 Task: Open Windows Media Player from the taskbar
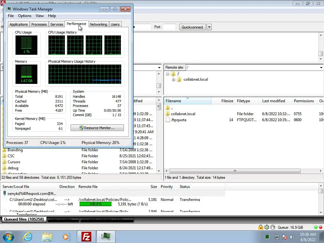66,237
